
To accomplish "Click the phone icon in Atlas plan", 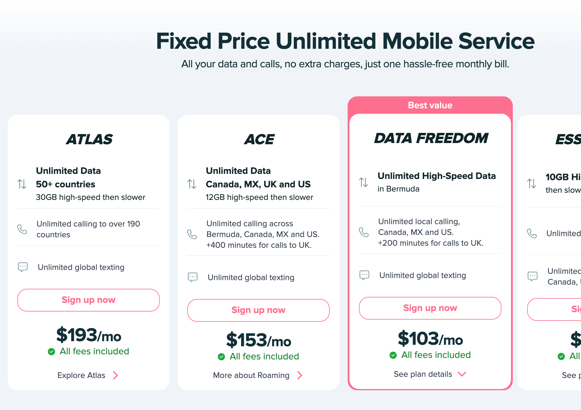I will [22, 229].
